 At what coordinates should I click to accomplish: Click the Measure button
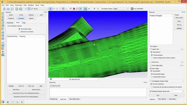click(31, 15)
